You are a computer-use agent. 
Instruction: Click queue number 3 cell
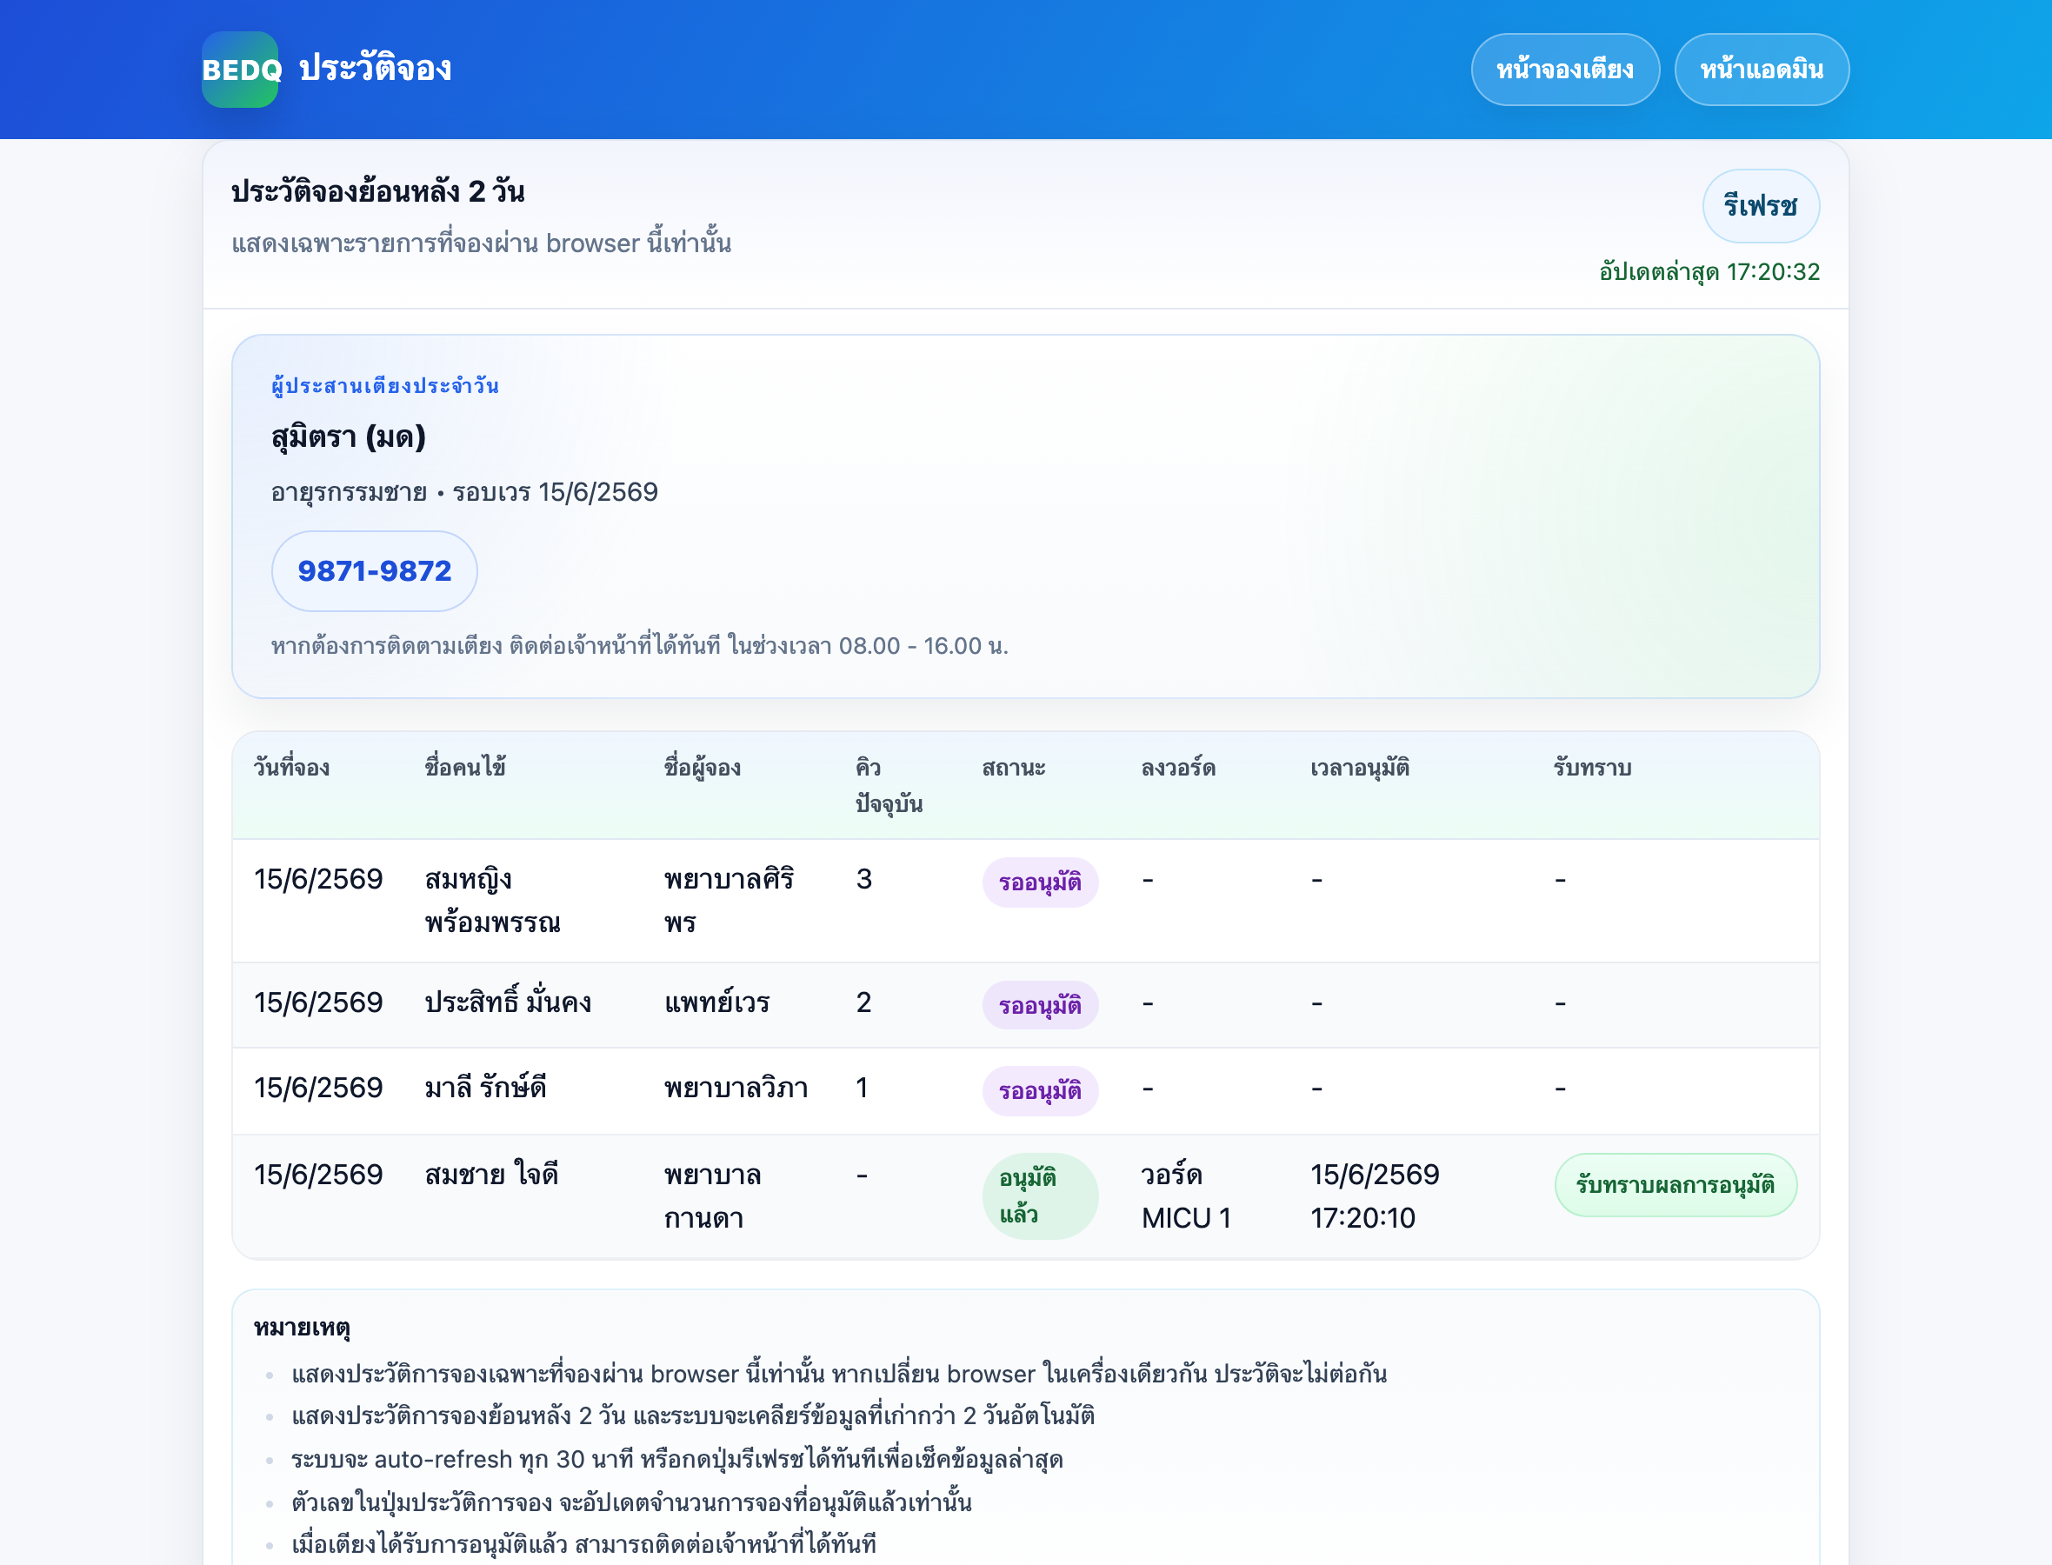point(864,878)
